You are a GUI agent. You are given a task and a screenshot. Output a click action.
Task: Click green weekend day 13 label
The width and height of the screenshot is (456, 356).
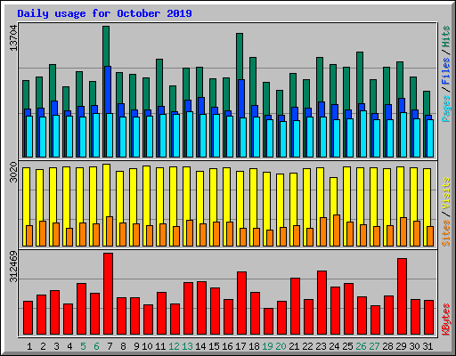tap(187, 346)
